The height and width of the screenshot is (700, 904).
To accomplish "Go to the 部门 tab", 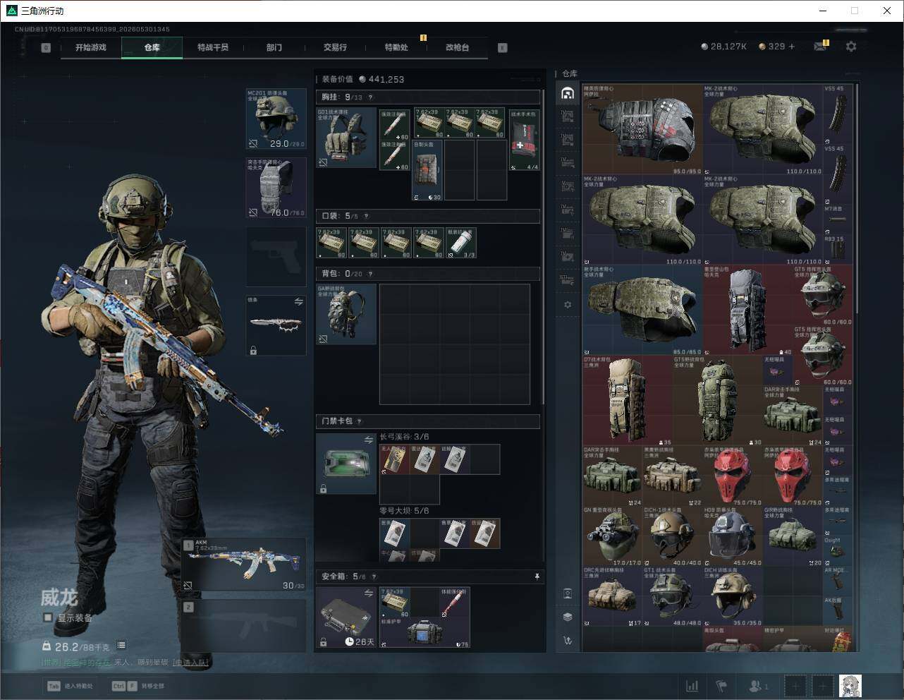I will tap(274, 47).
